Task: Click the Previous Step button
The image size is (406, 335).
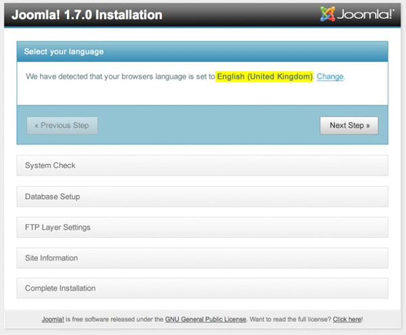Action: pyautogui.click(x=62, y=126)
